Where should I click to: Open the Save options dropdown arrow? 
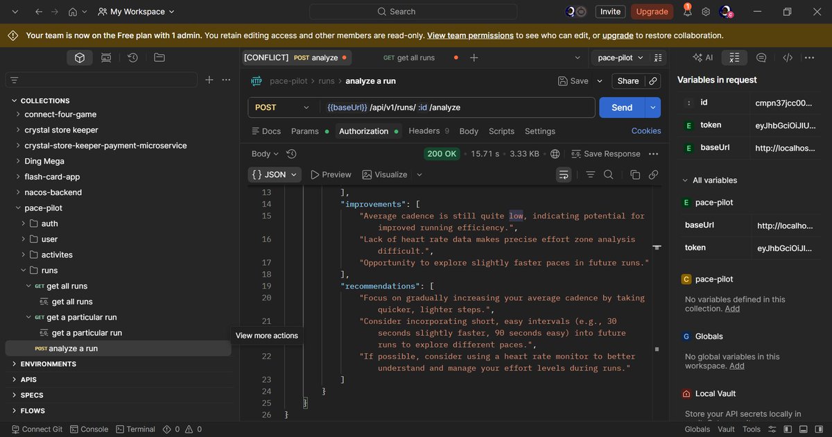(x=598, y=81)
